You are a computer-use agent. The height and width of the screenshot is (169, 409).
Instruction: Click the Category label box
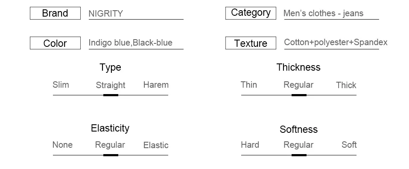pos(251,13)
